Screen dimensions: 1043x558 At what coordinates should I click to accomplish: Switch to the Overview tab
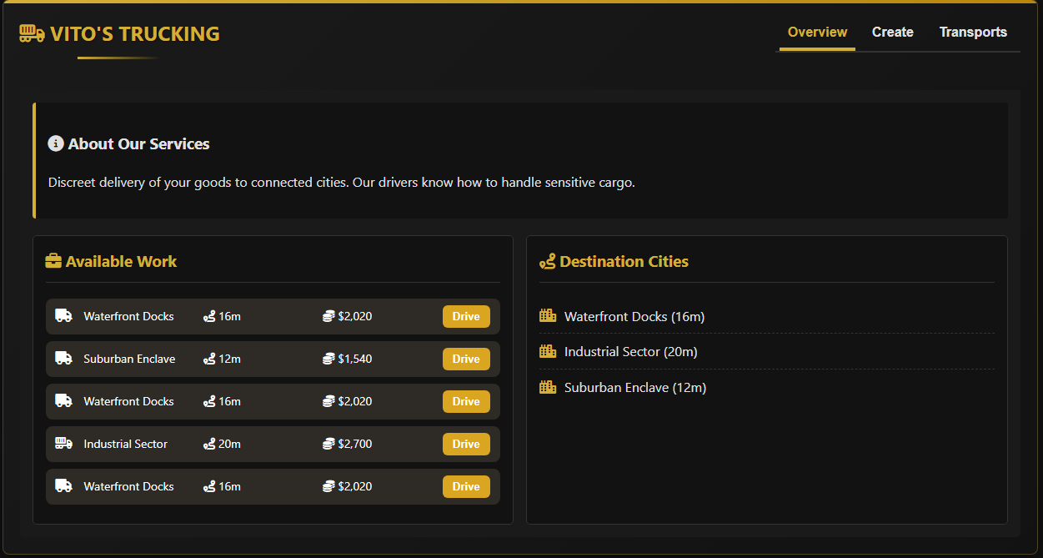pos(817,33)
